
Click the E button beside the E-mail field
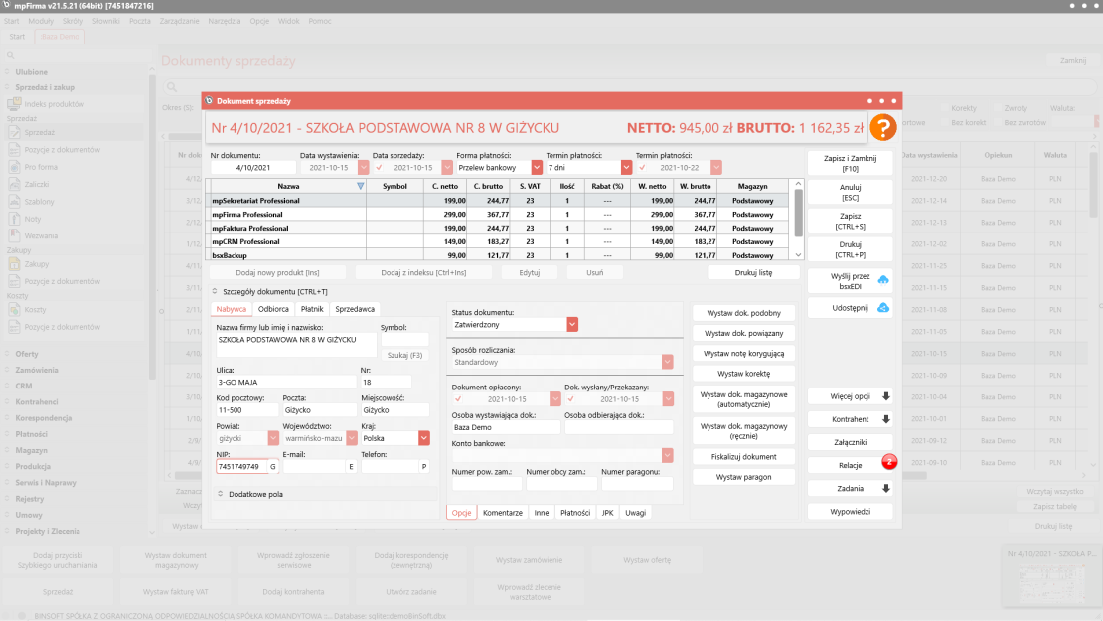tap(351, 466)
